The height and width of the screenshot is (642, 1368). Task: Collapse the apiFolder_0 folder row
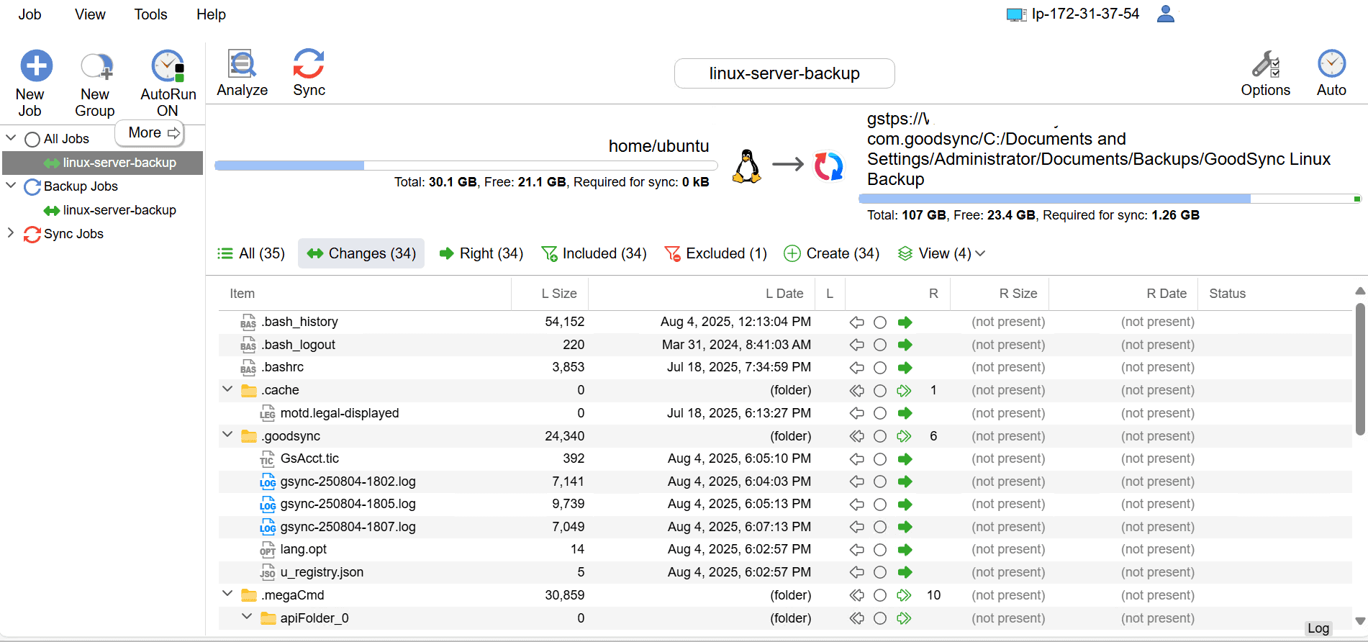(x=247, y=617)
